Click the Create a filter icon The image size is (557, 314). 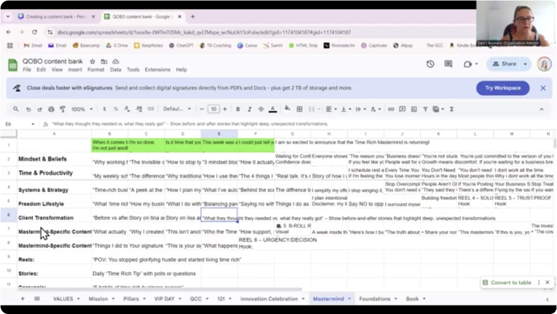click(x=425, y=109)
